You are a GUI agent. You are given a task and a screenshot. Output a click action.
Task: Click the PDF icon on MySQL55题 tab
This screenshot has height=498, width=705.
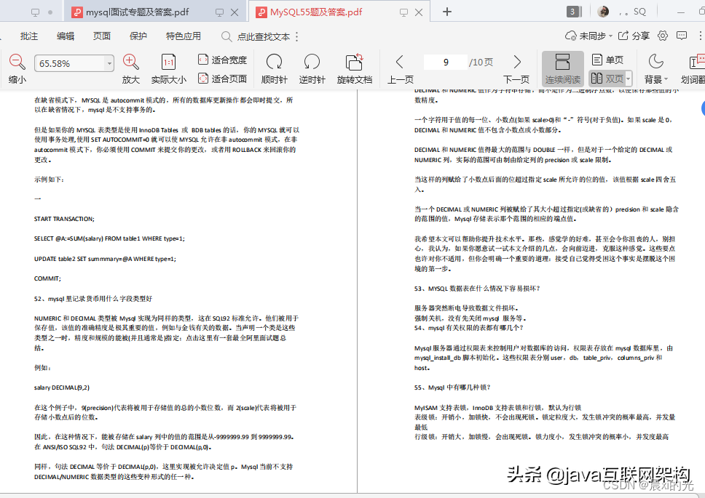point(261,12)
